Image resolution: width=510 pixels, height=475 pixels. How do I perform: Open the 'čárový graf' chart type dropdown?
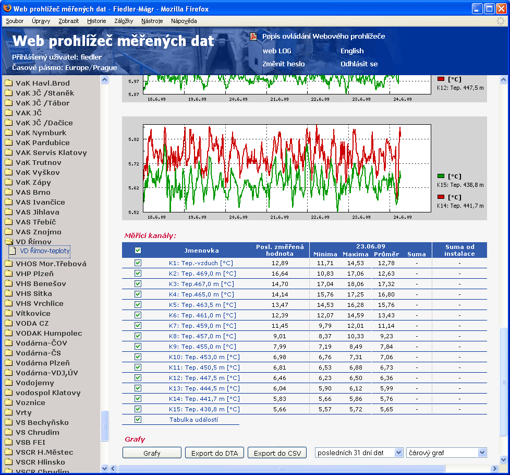pos(446,453)
